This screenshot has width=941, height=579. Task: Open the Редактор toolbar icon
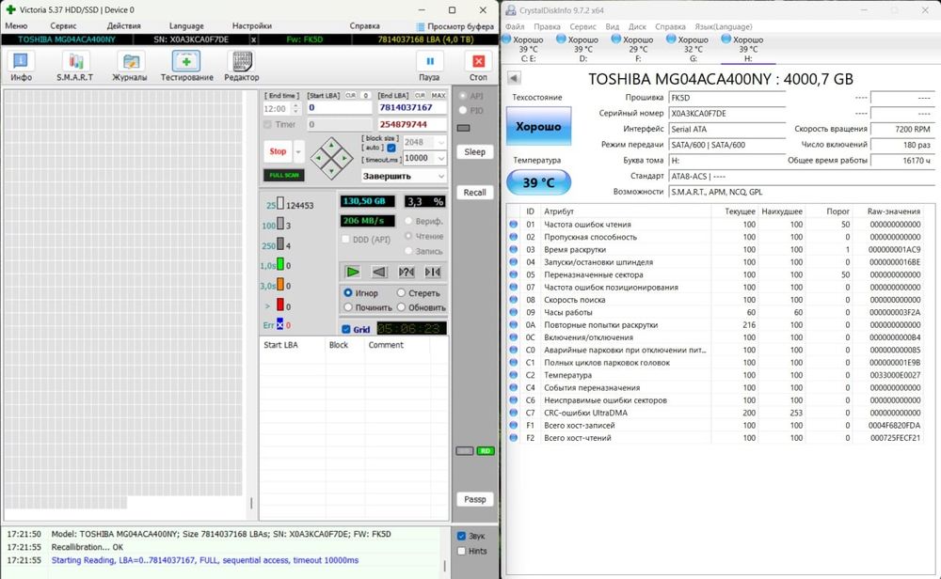click(241, 61)
